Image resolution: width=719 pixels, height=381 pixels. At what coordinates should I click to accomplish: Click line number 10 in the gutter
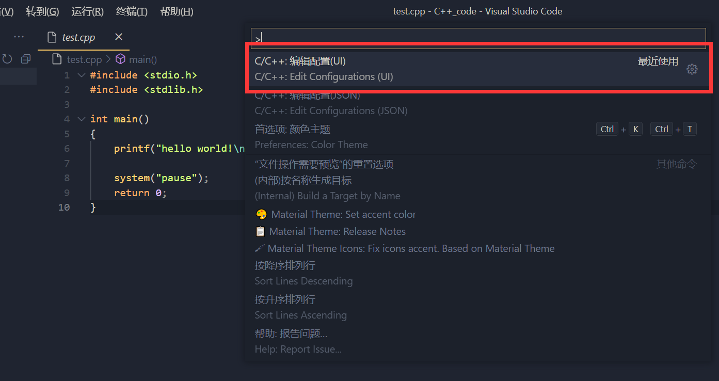pyautogui.click(x=64, y=207)
